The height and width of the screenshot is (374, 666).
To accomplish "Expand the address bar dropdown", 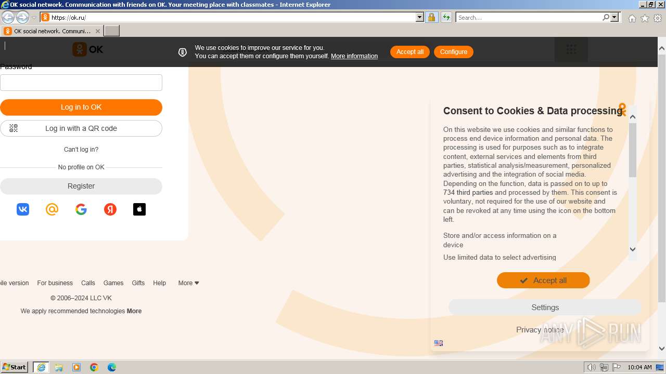I will click(x=420, y=17).
